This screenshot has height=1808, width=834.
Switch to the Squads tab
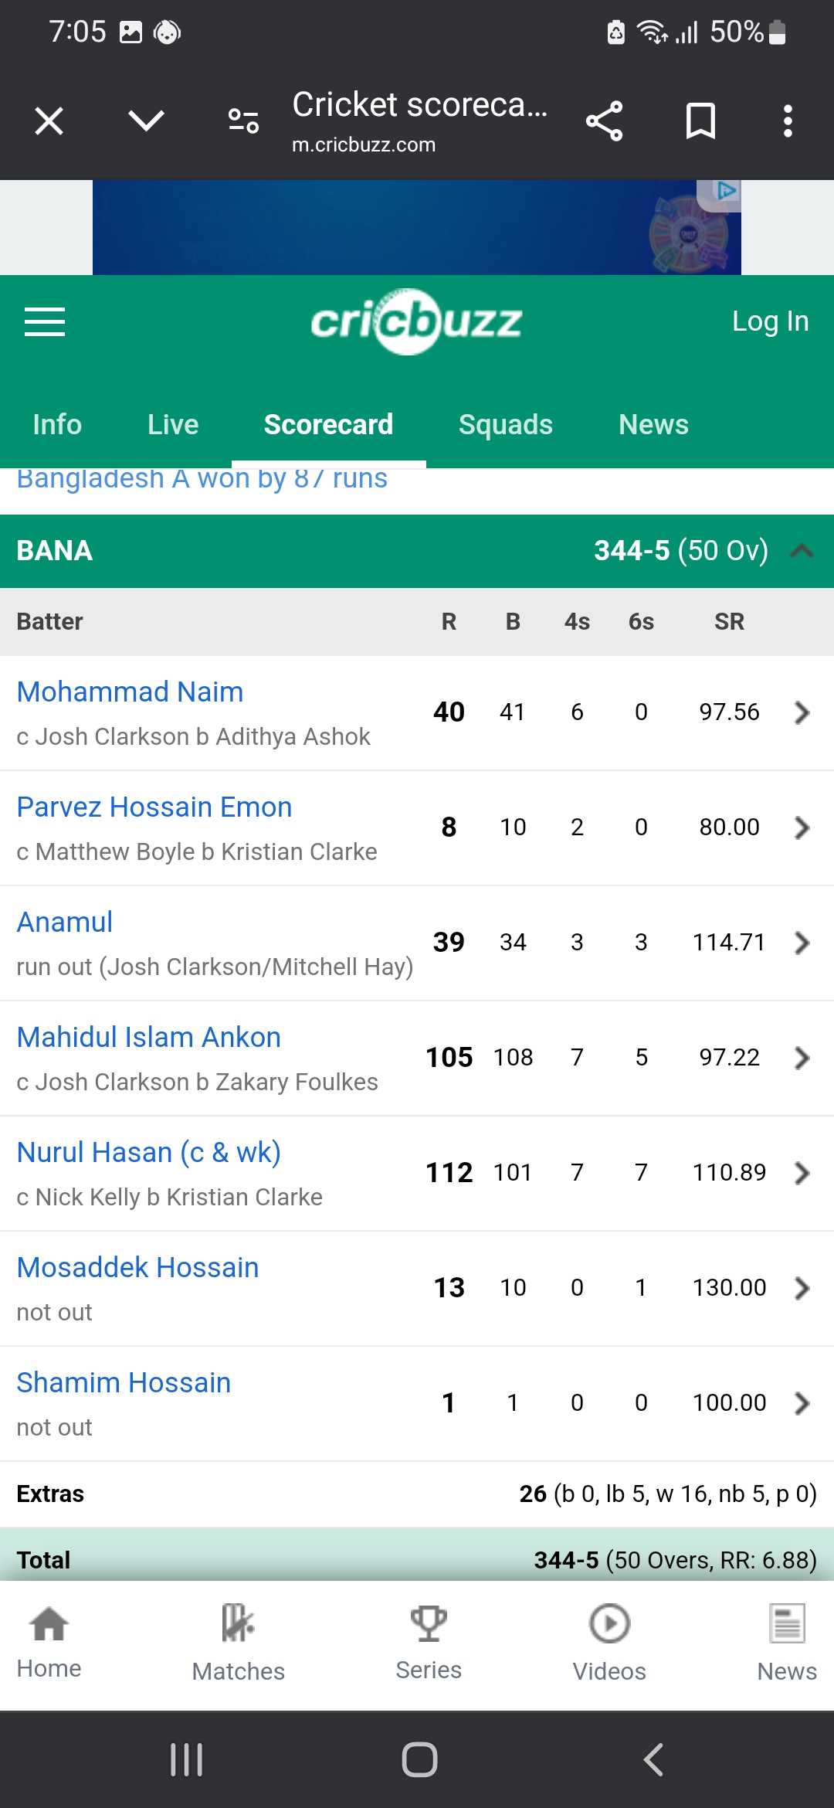coord(506,425)
